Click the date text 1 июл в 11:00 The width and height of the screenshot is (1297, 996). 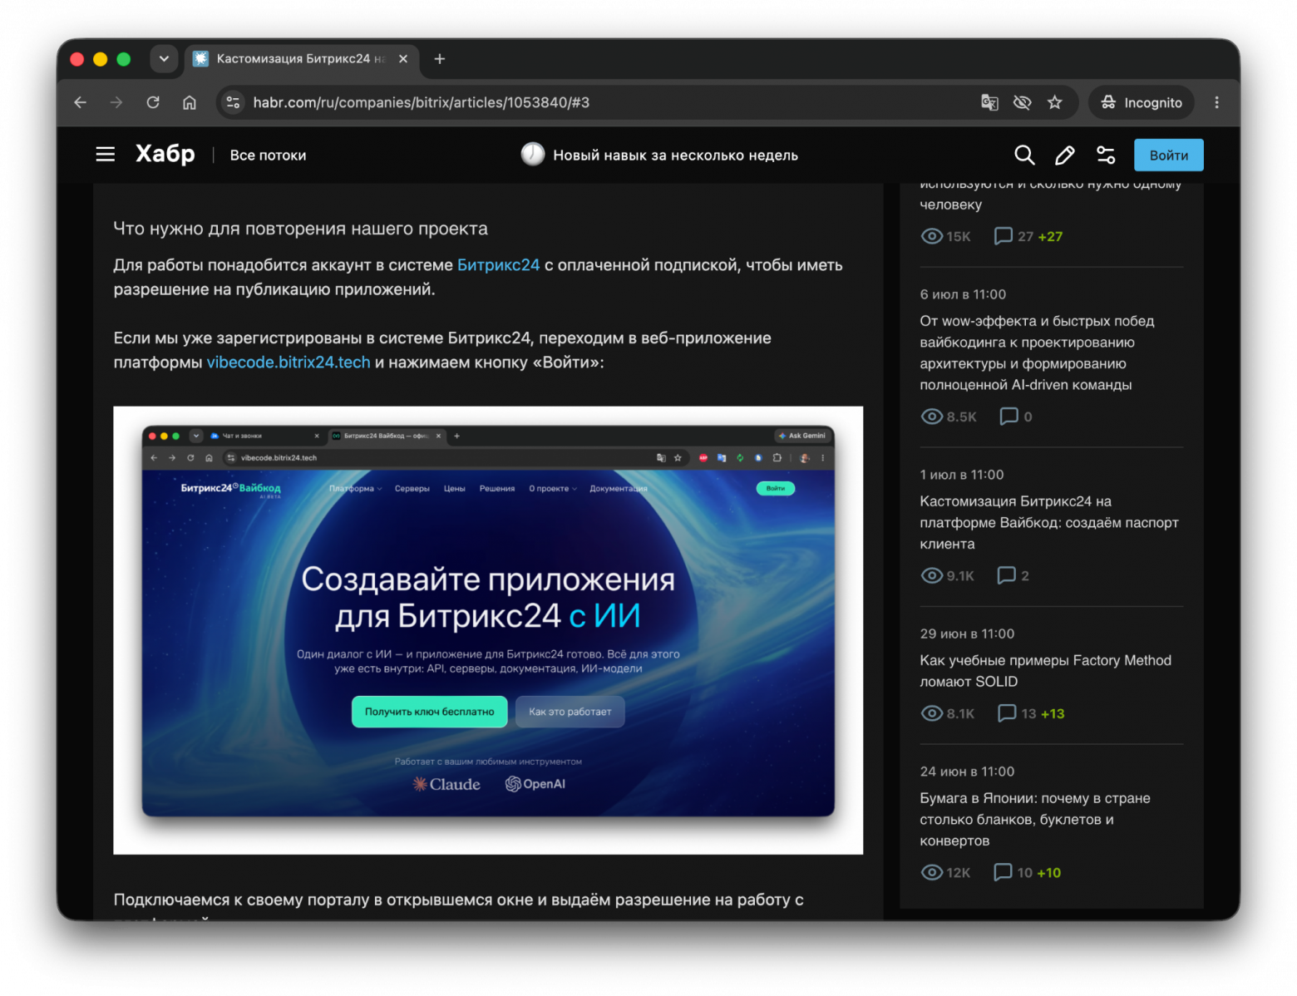[962, 475]
